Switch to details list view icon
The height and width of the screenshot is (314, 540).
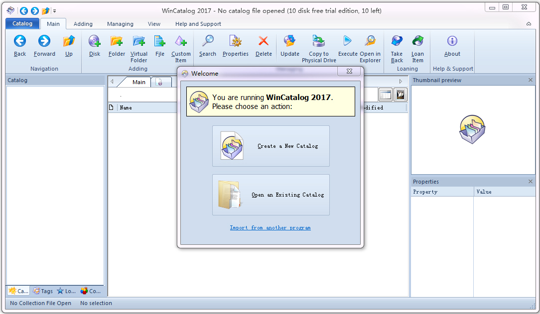(x=386, y=95)
